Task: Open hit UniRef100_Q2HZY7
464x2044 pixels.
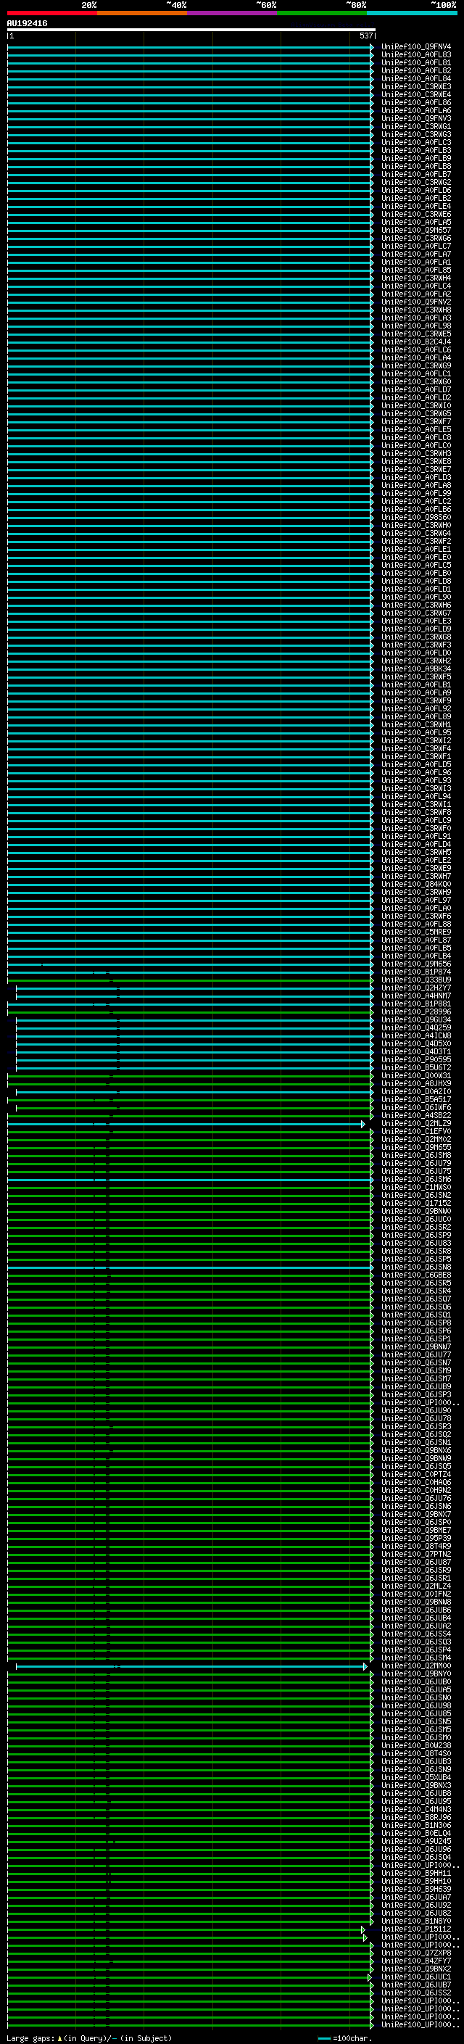Action: click(416, 988)
